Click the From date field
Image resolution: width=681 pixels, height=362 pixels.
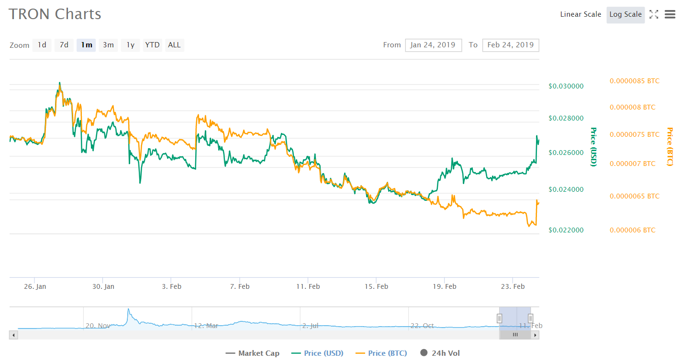coord(433,45)
